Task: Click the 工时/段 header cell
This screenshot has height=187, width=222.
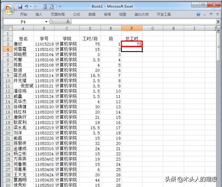Action: (90, 39)
